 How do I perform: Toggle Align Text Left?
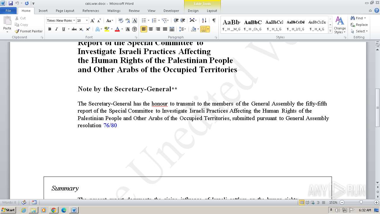144,29
